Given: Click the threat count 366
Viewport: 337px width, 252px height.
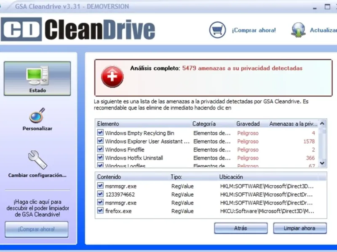Looking at the screenshot, I should pyautogui.click(x=310, y=158).
